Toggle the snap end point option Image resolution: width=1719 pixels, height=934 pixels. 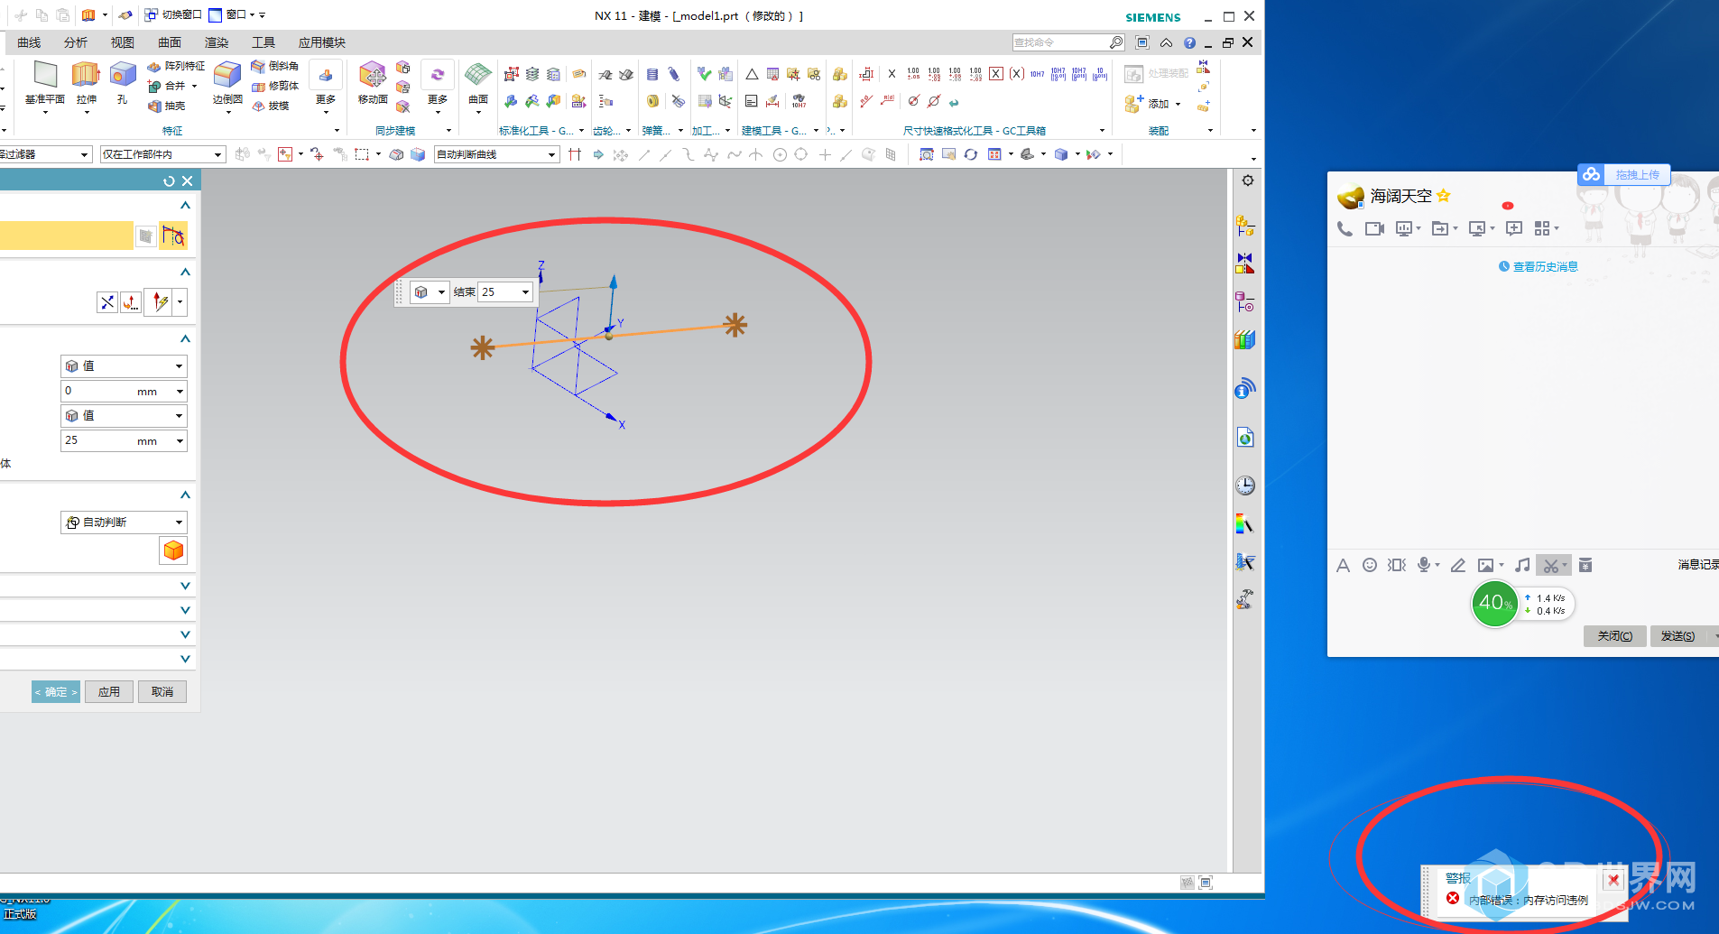[x=644, y=154]
